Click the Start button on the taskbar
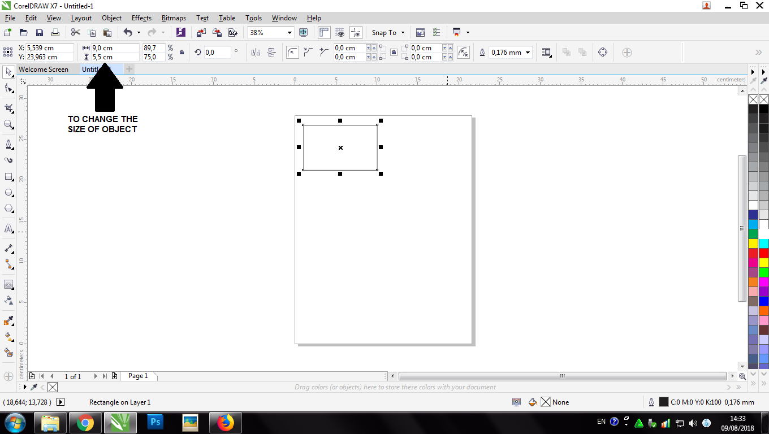The height and width of the screenshot is (434, 769). click(15, 422)
